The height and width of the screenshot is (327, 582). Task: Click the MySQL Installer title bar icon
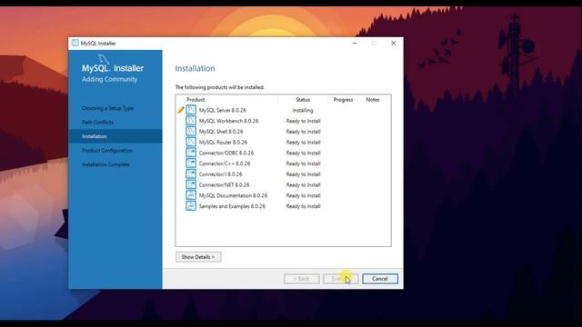coord(75,43)
